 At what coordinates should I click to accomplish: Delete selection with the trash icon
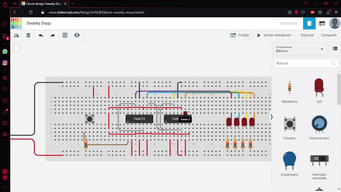tap(28, 35)
